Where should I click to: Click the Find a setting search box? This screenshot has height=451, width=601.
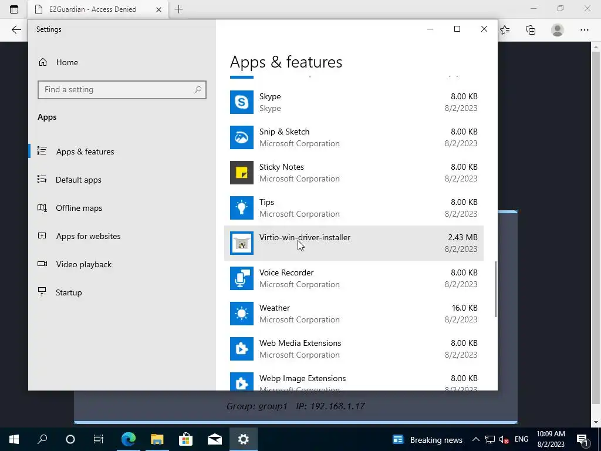click(x=122, y=90)
